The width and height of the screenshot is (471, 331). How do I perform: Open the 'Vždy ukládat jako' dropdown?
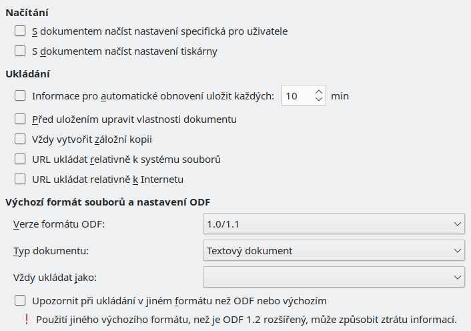pyautogui.click(x=333, y=276)
